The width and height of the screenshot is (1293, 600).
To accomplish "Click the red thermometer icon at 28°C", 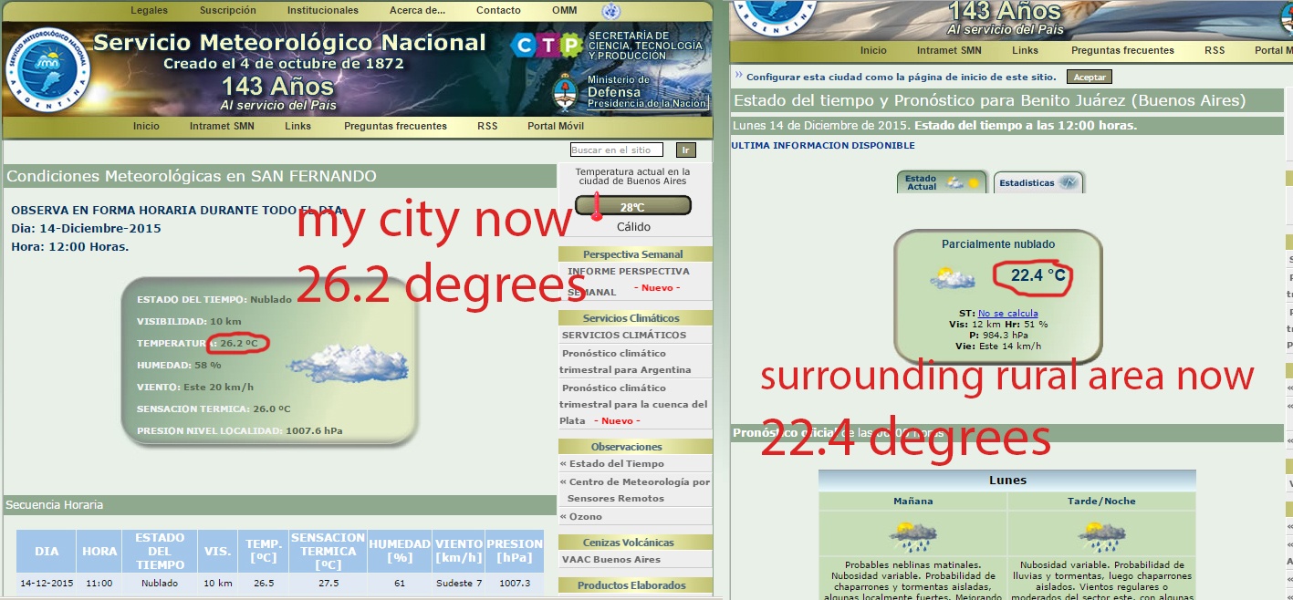I will tap(597, 209).
